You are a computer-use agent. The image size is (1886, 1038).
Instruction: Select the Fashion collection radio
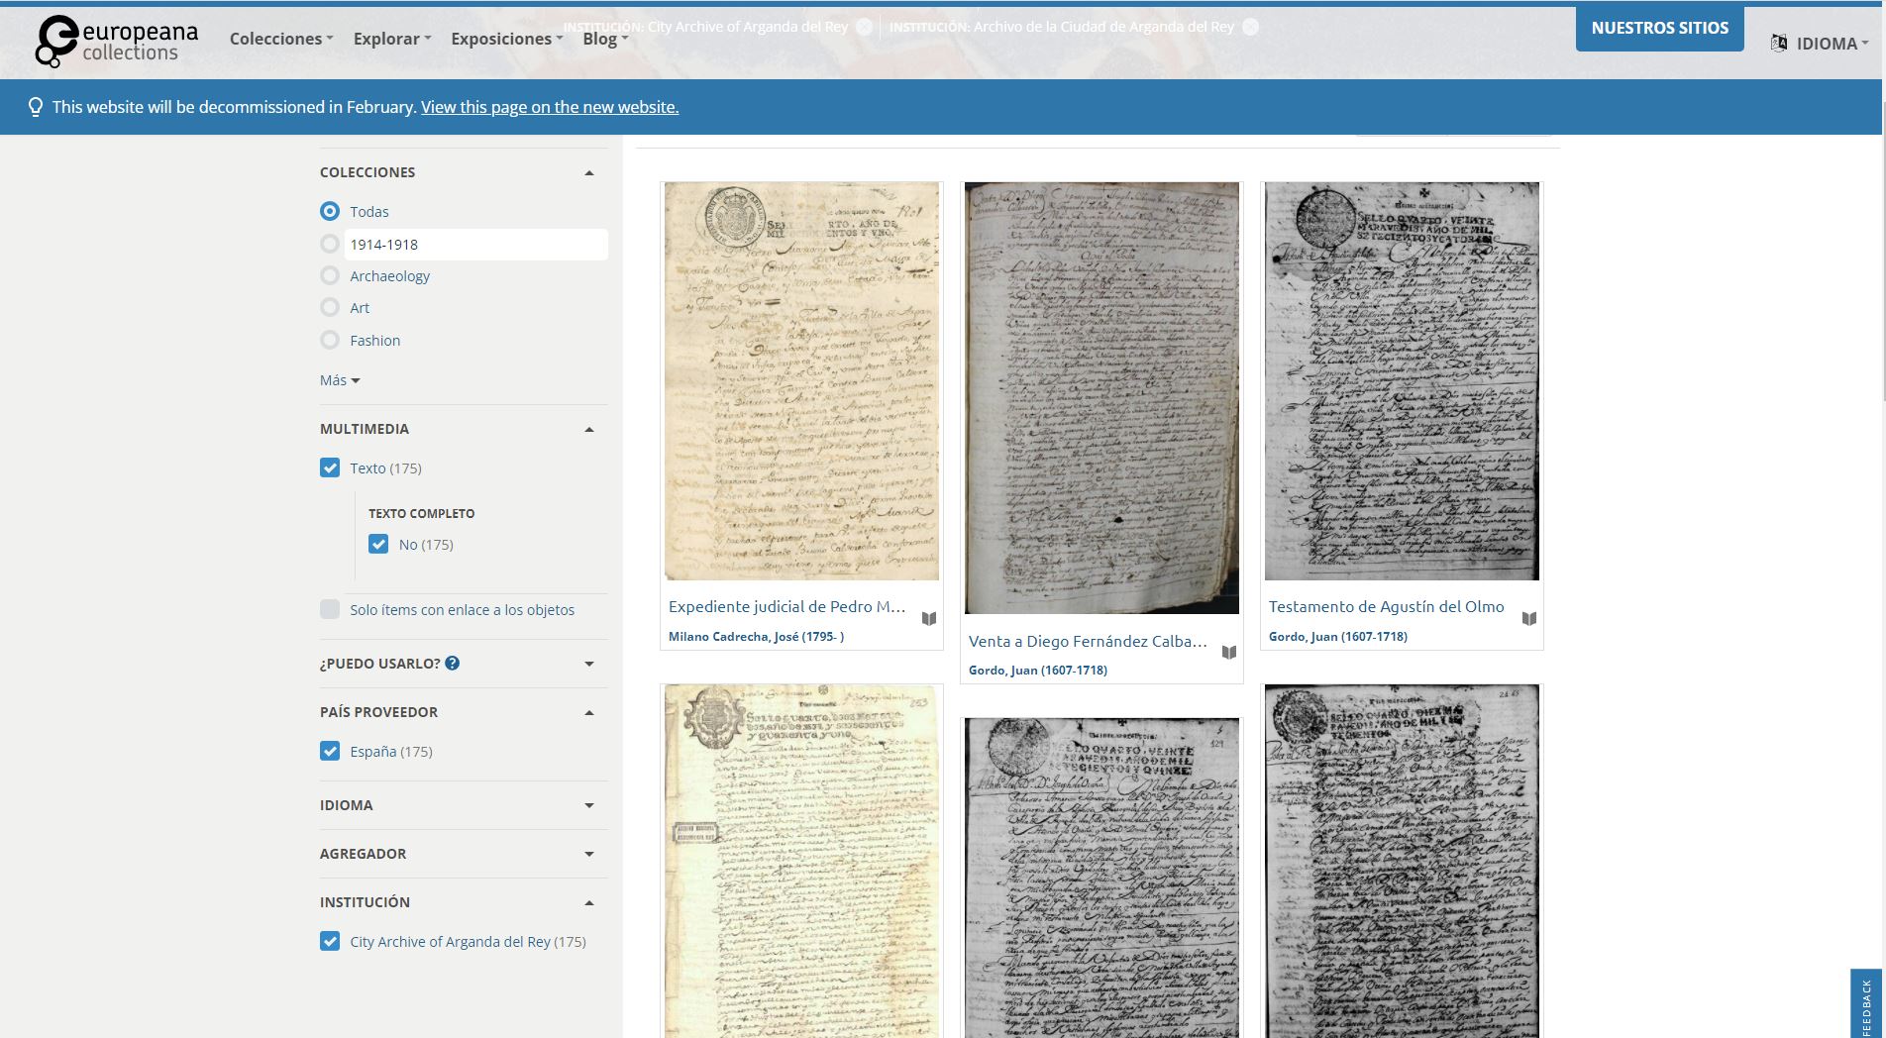[x=330, y=340]
